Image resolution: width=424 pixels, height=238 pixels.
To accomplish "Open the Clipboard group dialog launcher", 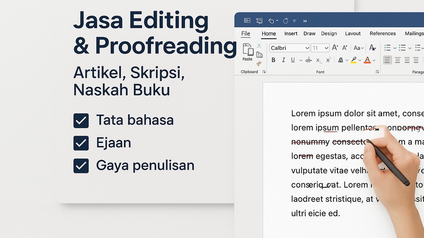I will click(264, 72).
